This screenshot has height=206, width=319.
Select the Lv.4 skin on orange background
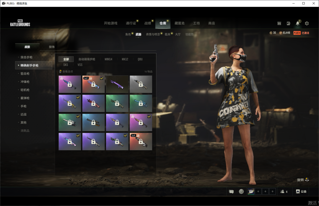point(141,142)
